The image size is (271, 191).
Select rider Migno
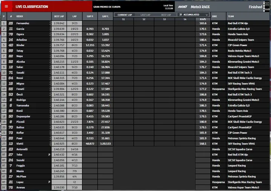20,83
